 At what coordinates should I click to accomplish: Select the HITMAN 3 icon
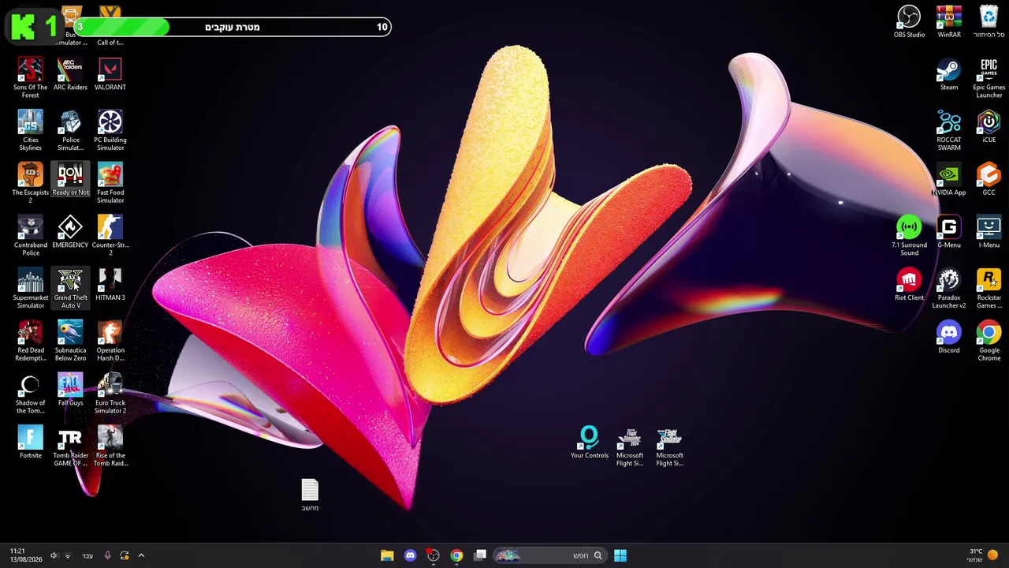coord(110,285)
